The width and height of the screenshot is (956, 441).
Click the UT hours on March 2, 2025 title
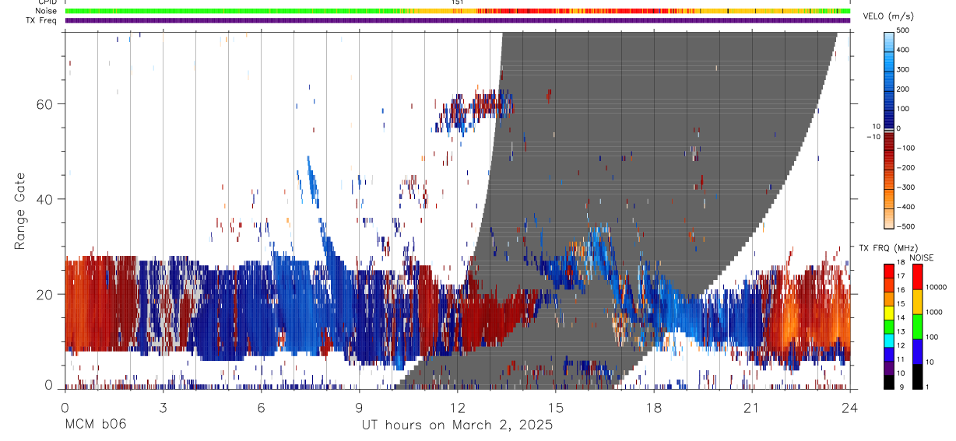tap(457, 425)
